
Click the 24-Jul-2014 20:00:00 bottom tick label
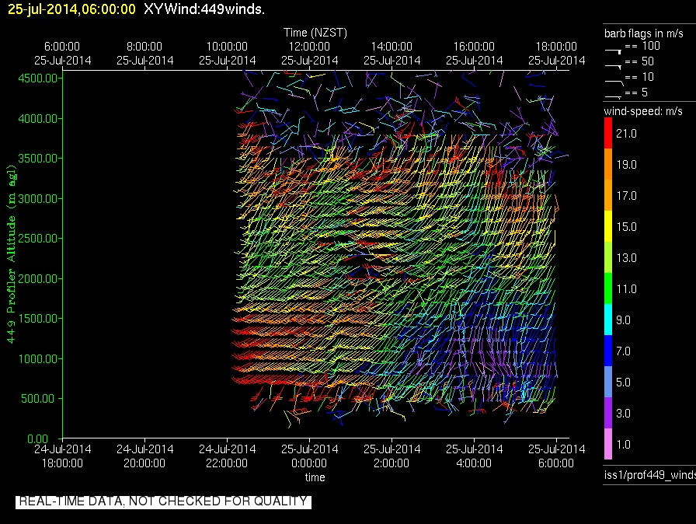pos(144,456)
